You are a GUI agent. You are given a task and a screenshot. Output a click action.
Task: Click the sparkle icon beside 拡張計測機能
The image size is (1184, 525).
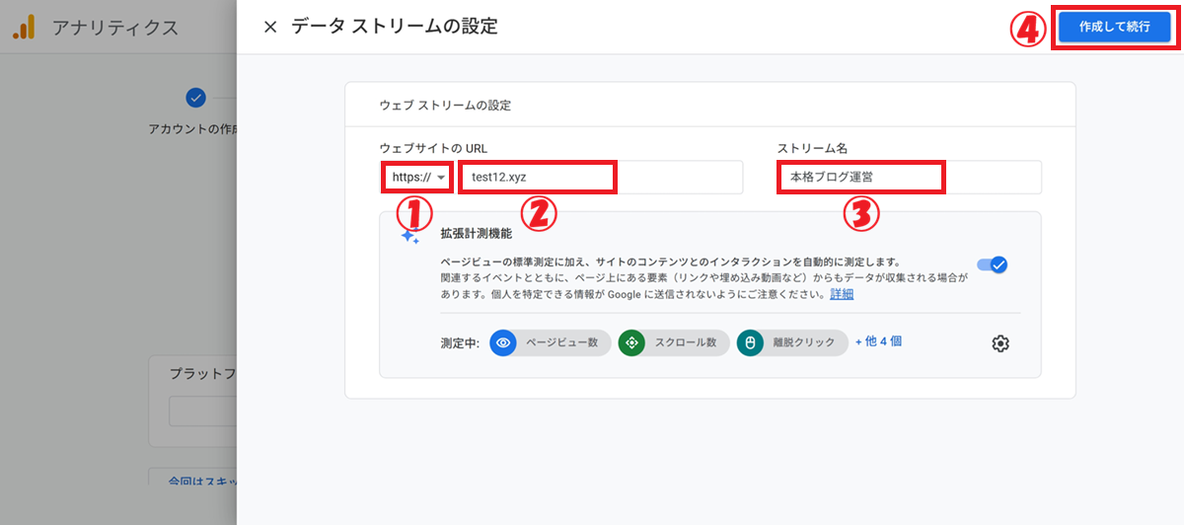409,236
